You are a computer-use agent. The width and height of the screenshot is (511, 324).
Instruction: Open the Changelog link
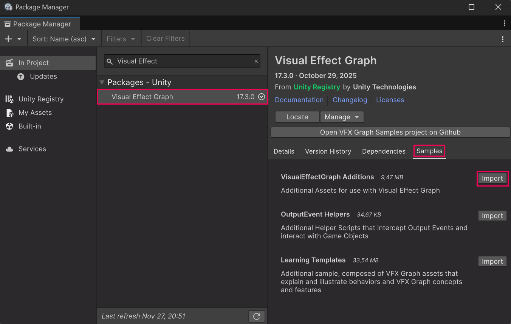(350, 100)
